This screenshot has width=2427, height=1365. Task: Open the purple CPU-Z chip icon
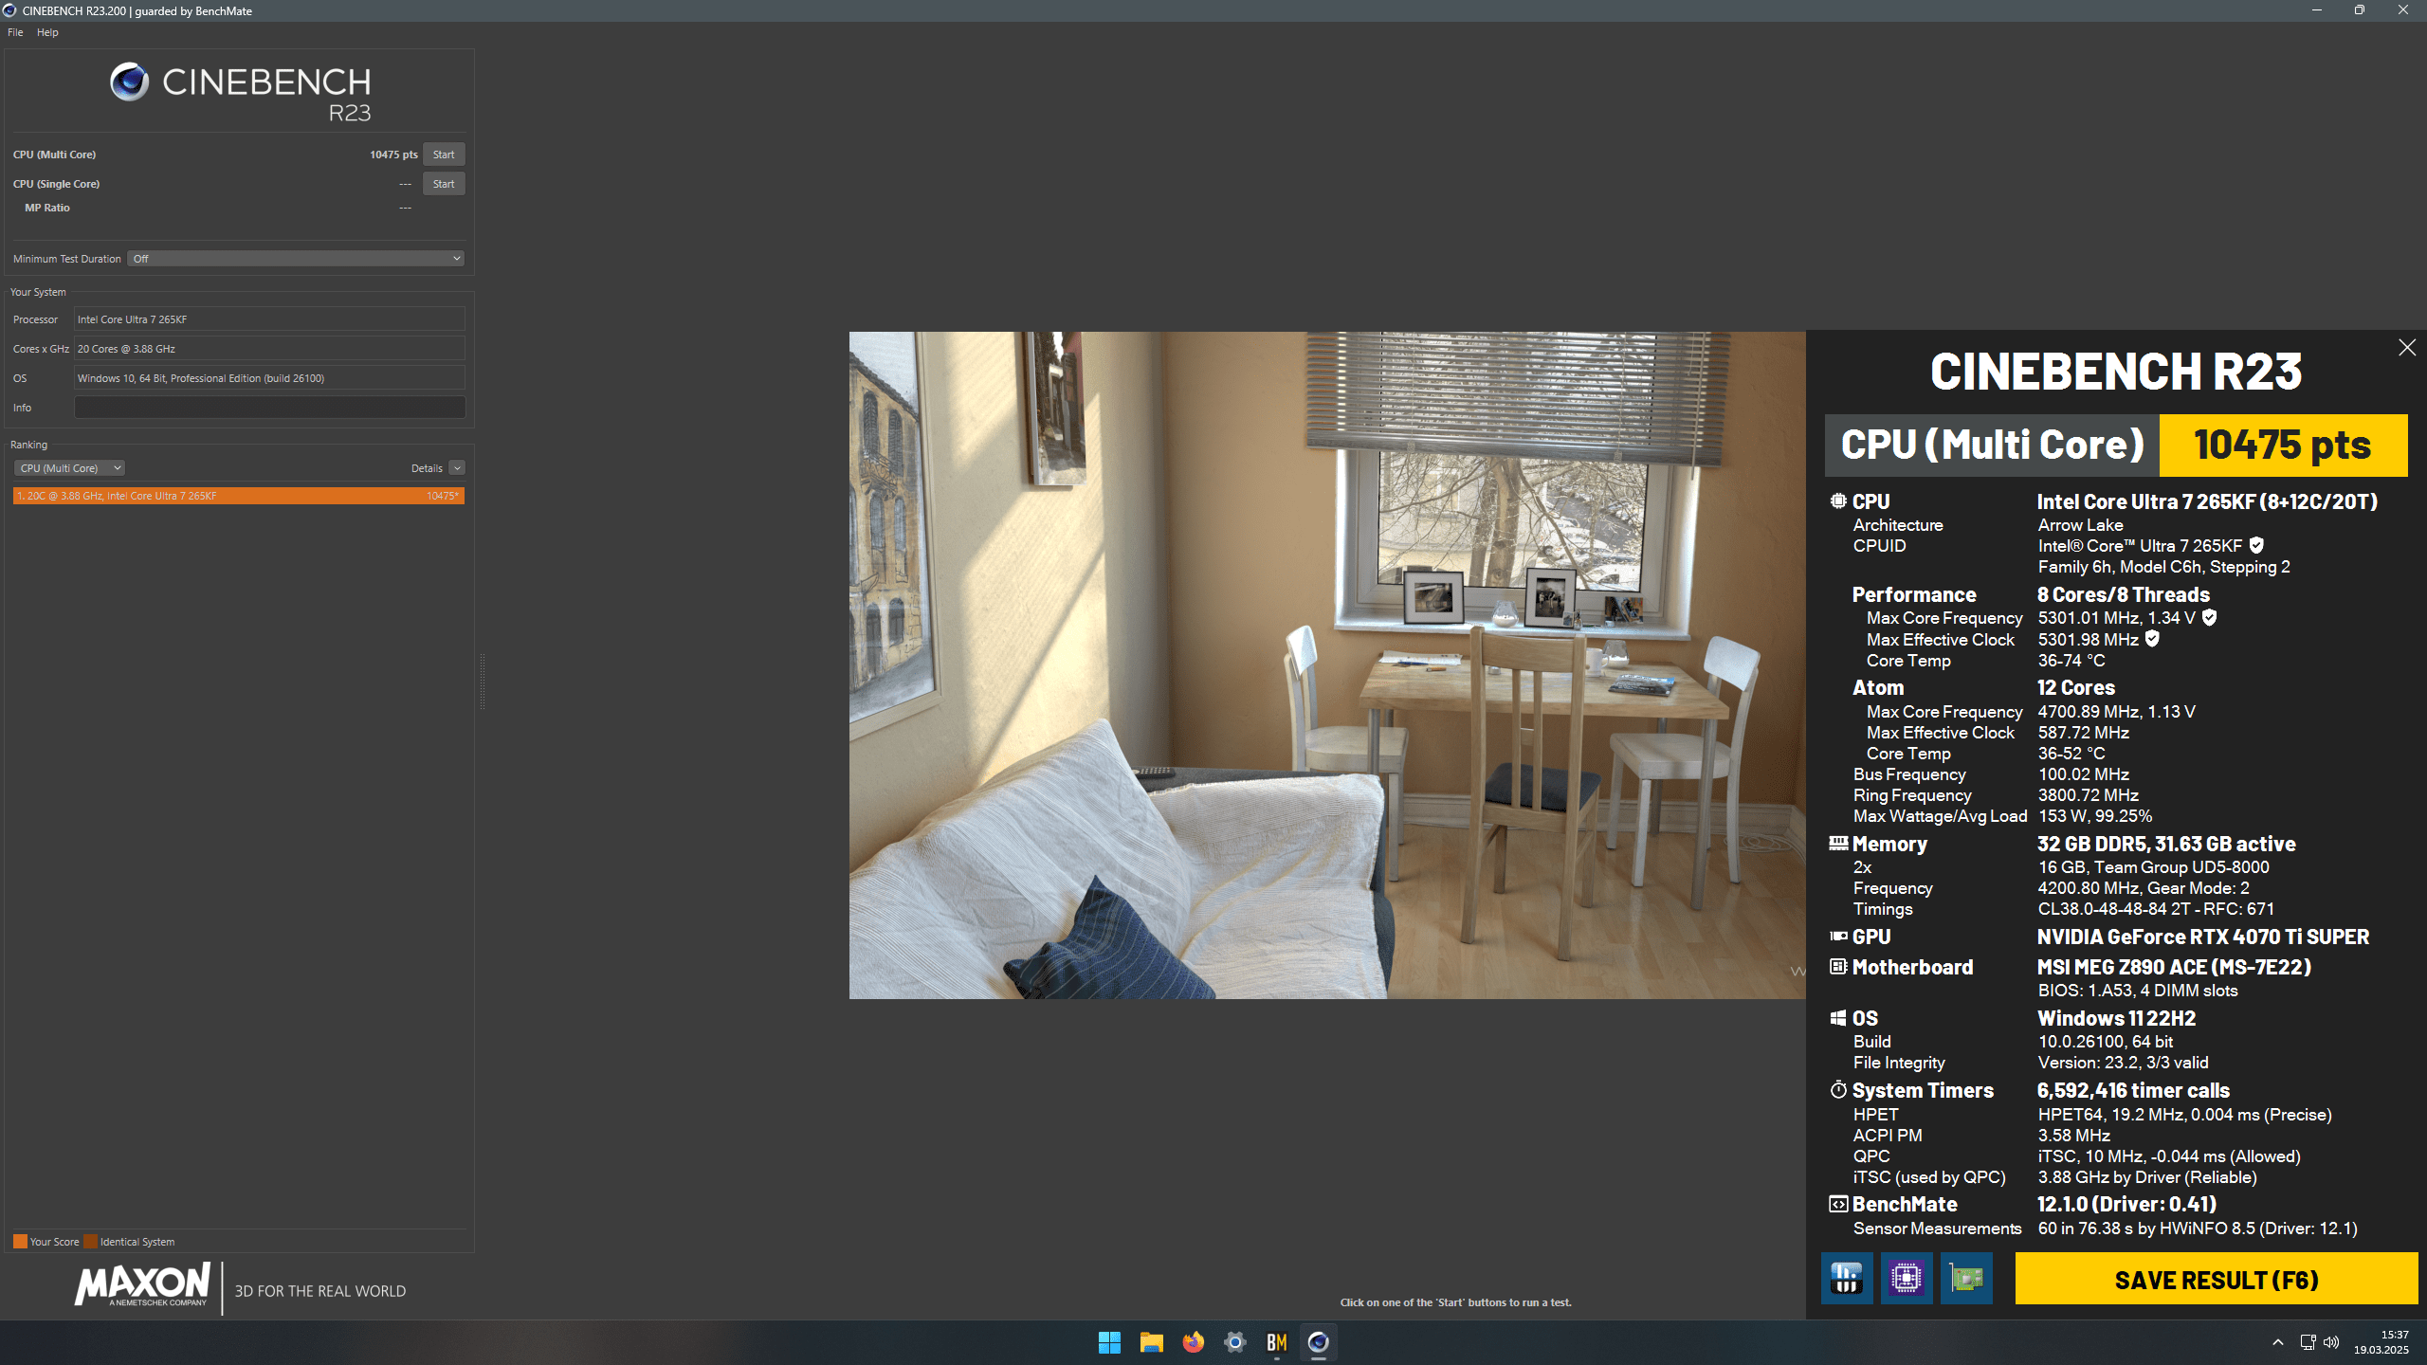pos(1906,1279)
